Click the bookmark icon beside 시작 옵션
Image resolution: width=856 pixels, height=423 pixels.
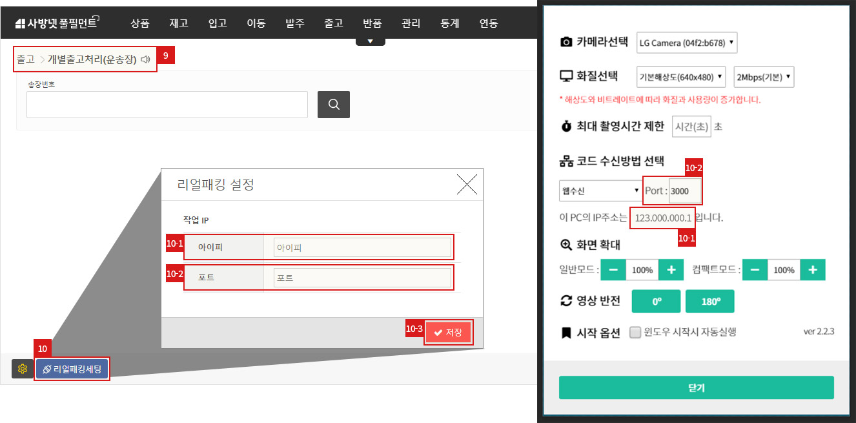[566, 331]
